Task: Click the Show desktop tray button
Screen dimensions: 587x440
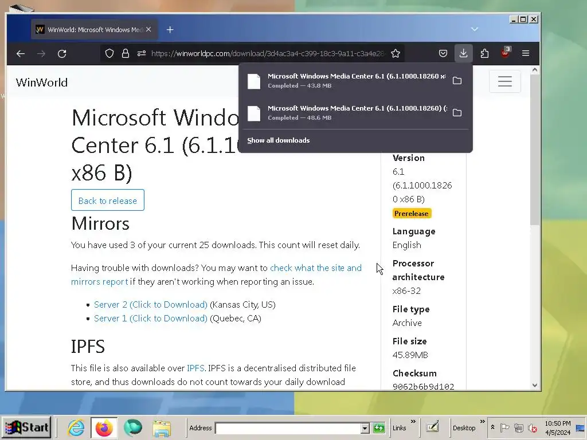Action: pos(581,428)
